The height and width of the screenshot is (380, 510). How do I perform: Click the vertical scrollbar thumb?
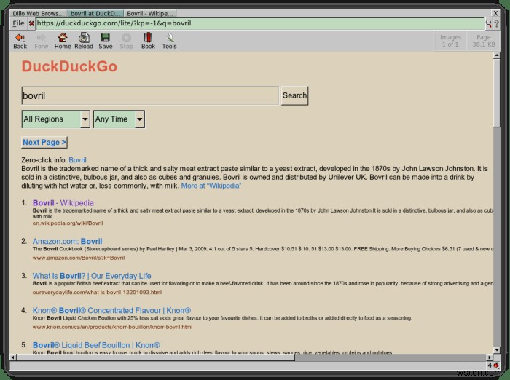(496, 93)
